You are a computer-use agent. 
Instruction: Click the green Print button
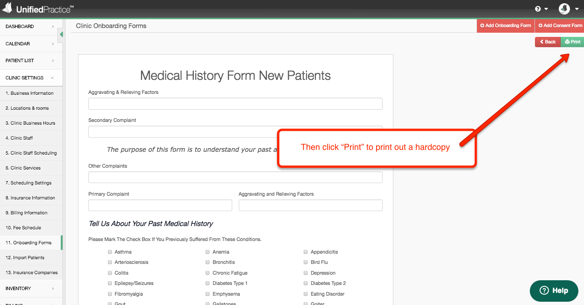pyautogui.click(x=572, y=42)
